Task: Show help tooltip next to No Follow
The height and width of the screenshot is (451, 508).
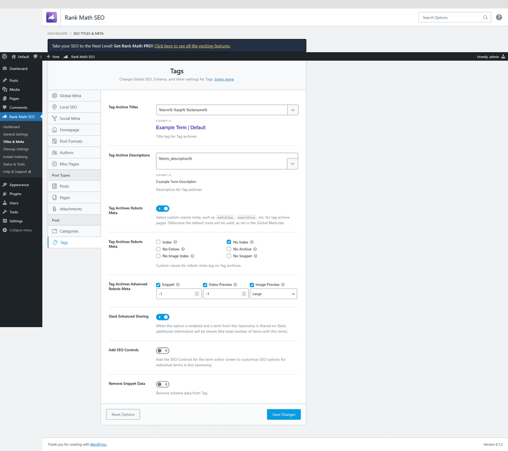Action: 183,249
